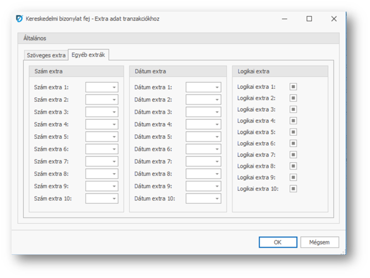Expand the Szám extra 5 dropdown arrow
Screen dimensions: 370x278
pos(114,137)
